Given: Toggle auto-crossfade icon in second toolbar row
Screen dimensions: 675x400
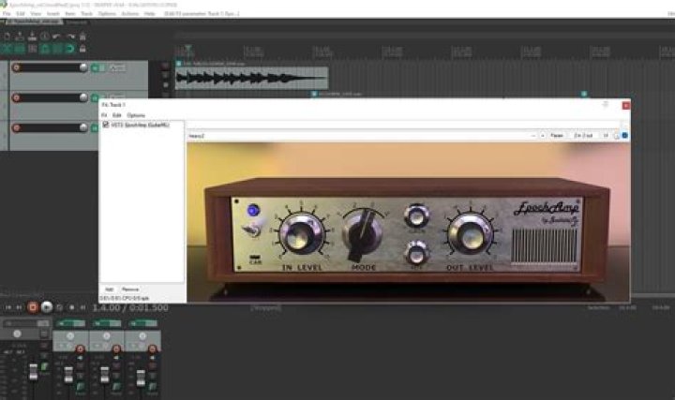Looking at the screenshot, I should [7, 49].
